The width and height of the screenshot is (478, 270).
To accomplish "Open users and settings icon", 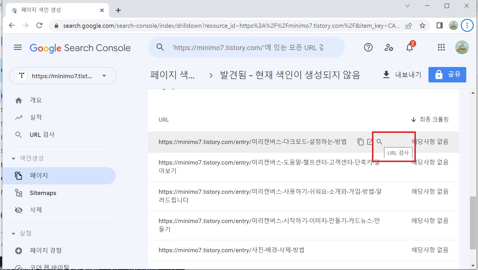I will point(389,47).
